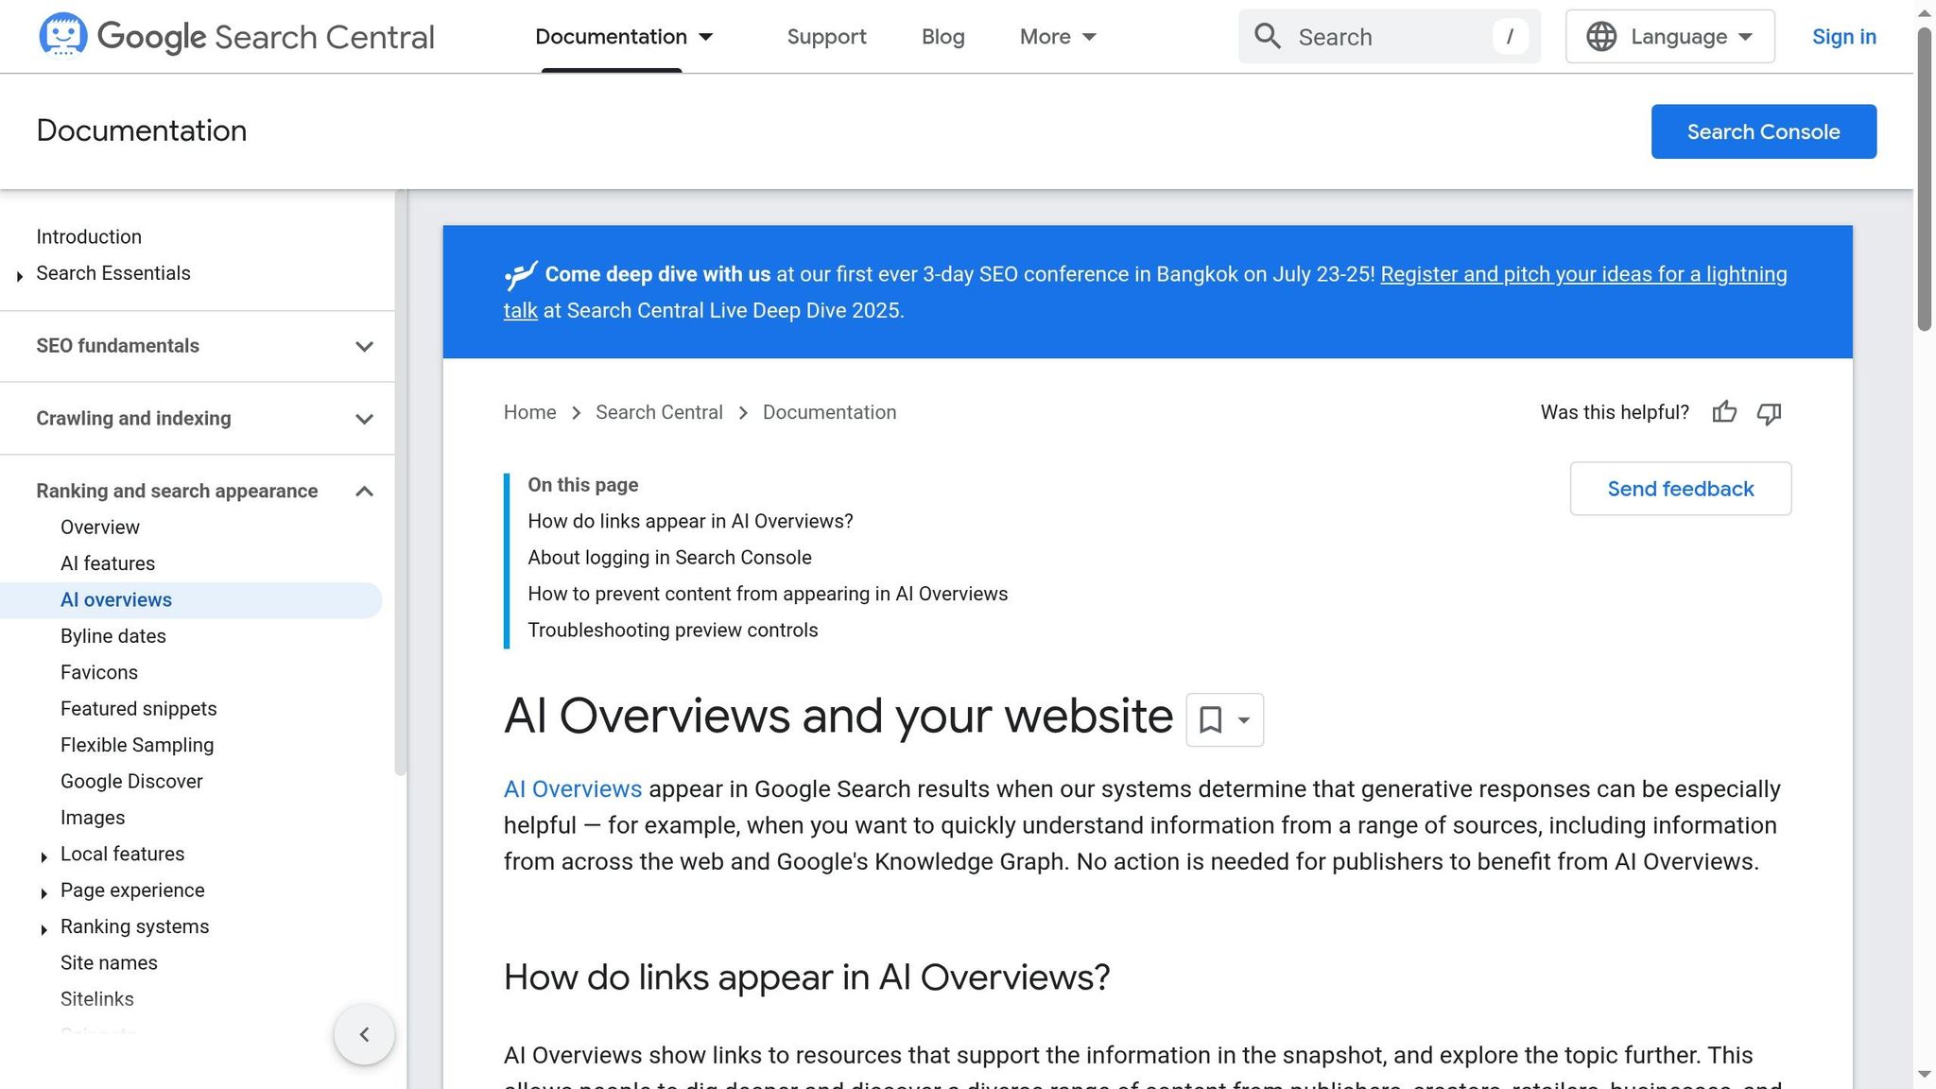Give thumbs up on 'Was this helpful?'
Viewport: 1936px width, 1089px height.
(1724, 412)
